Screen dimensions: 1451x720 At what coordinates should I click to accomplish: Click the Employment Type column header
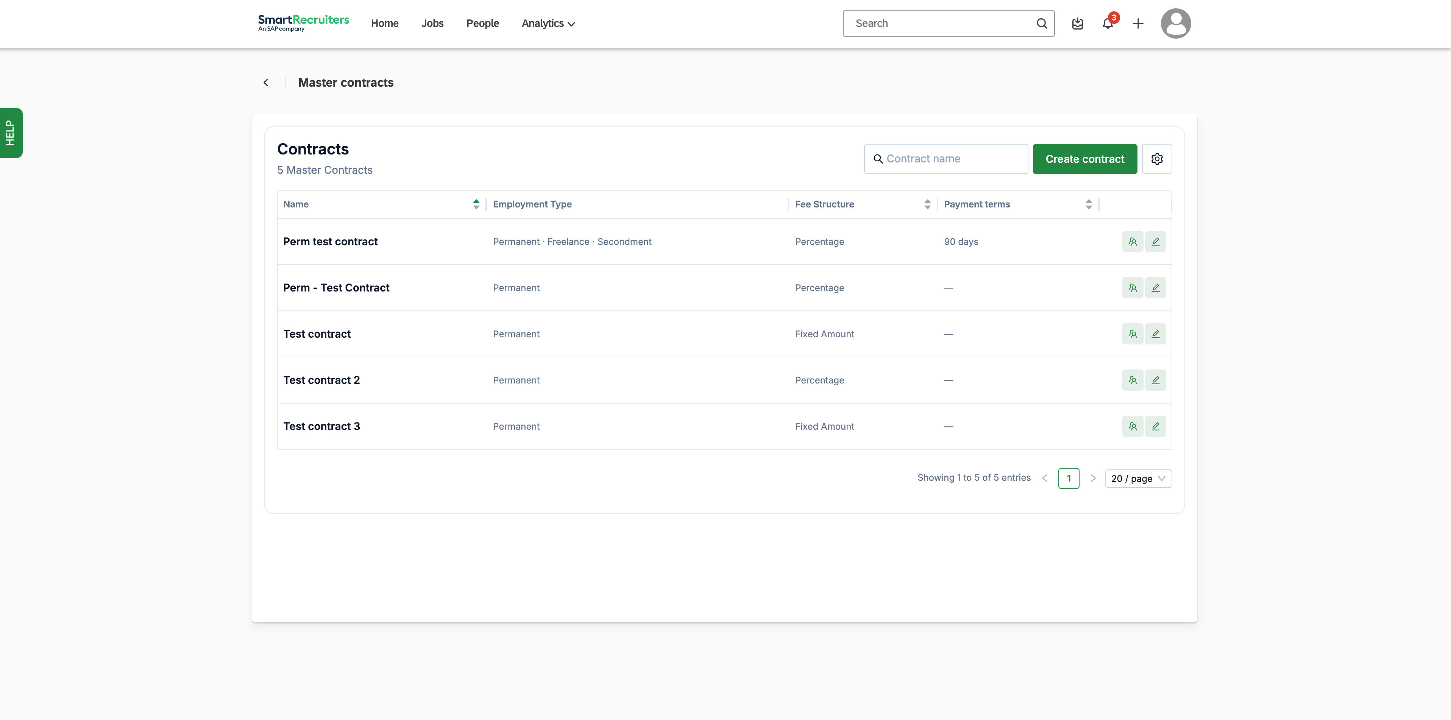[532, 204]
